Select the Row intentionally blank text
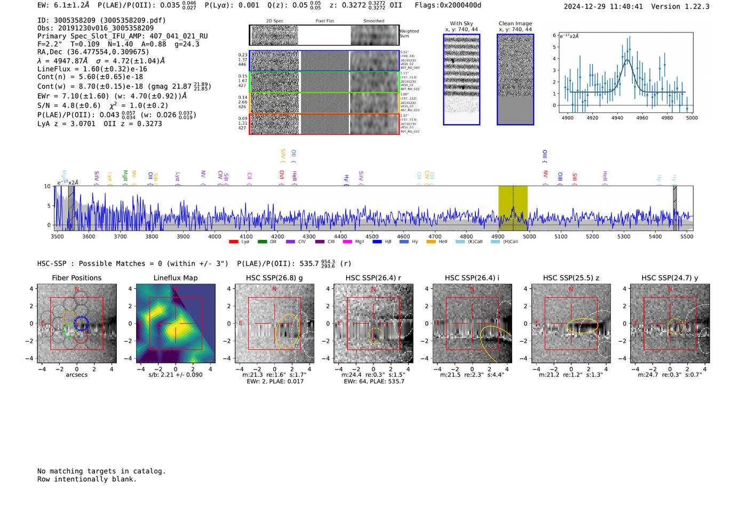 click(x=87, y=479)
